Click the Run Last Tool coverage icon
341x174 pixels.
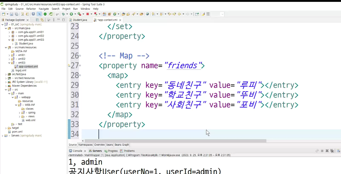coord(79,14)
